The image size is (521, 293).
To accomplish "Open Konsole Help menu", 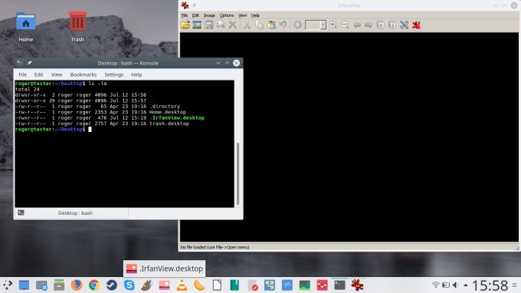I will [x=136, y=74].
